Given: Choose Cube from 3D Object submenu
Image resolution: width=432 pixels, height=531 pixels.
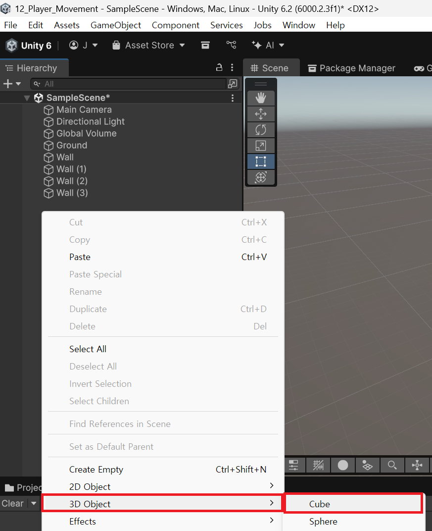Looking at the screenshot, I should (x=353, y=504).
